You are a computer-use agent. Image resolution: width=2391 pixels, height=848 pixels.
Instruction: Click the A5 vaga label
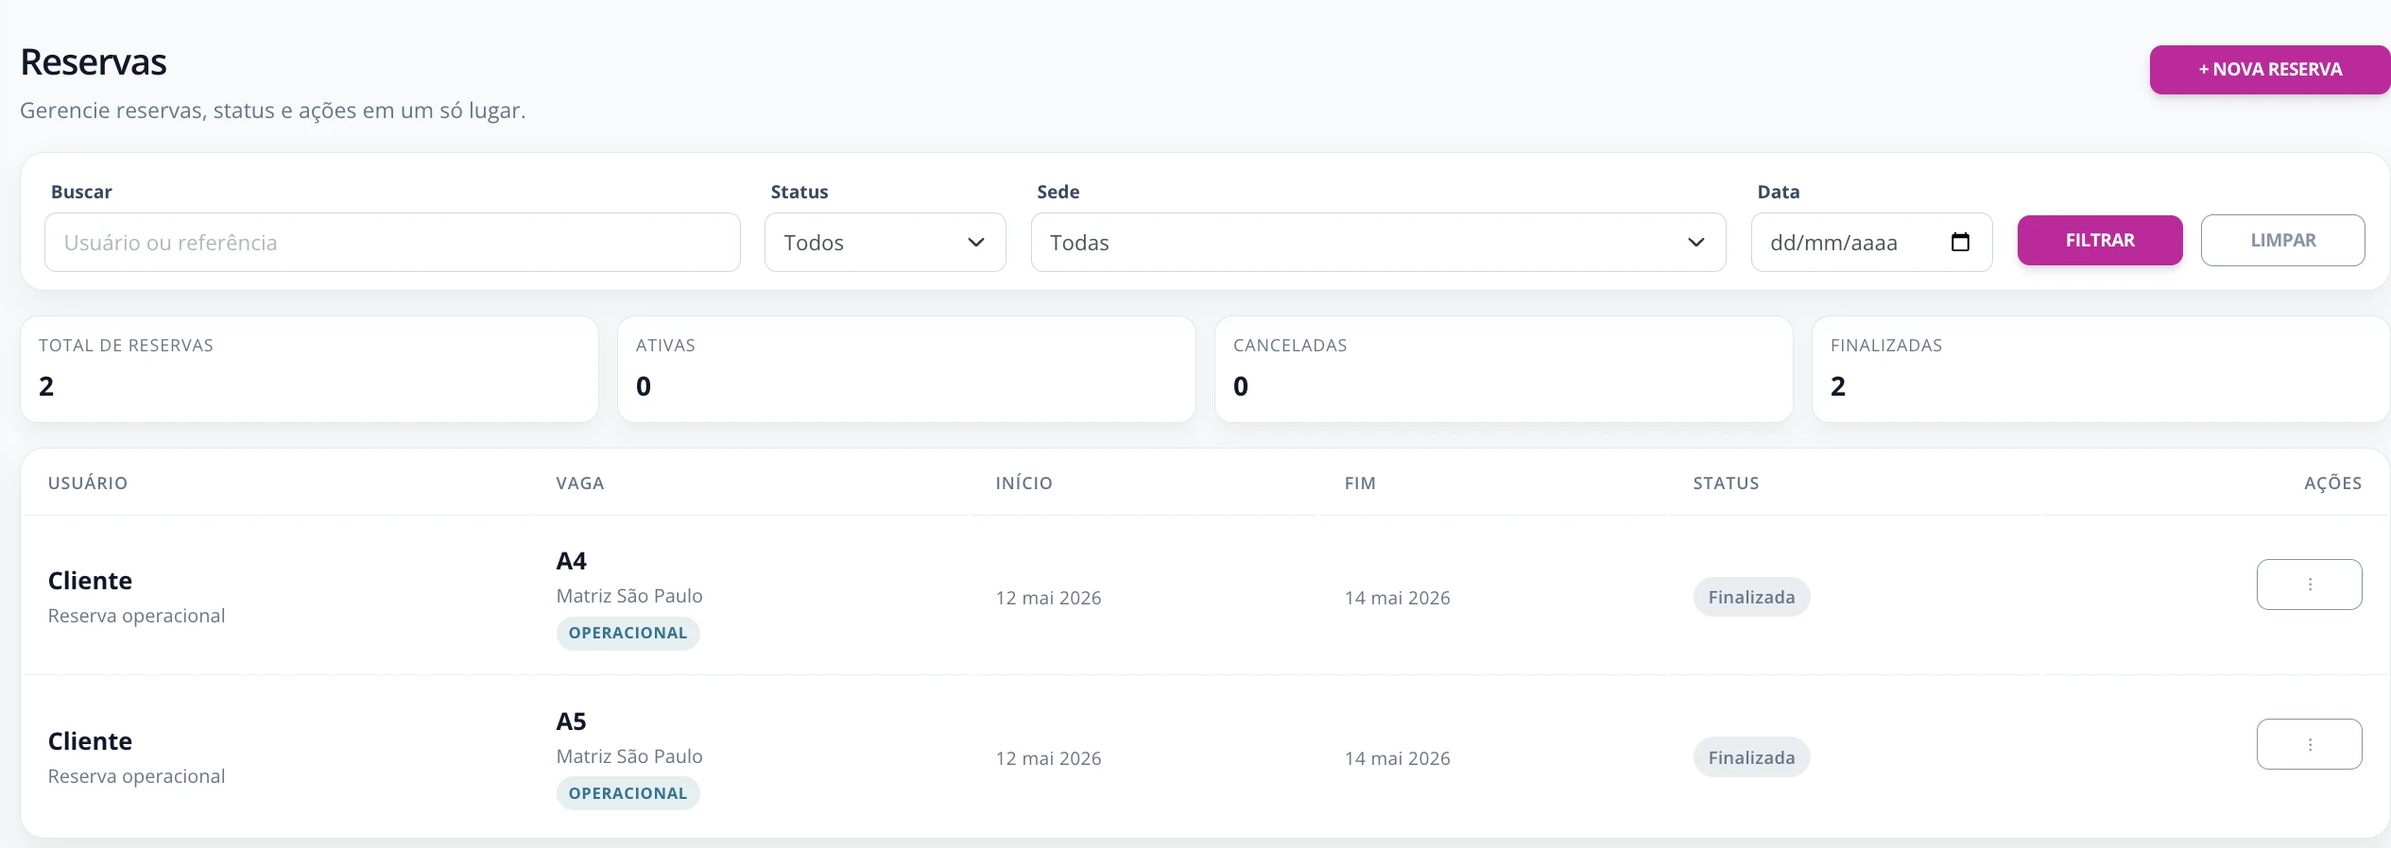[571, 721]
